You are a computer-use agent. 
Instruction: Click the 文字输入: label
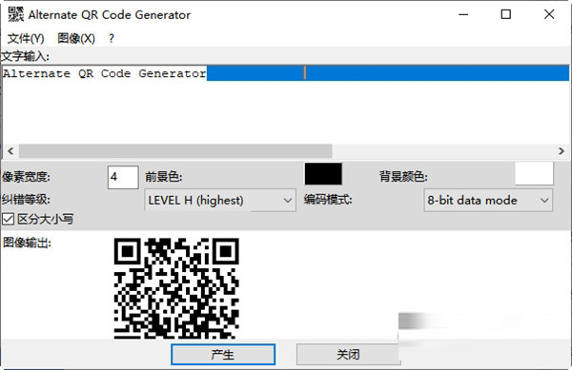[x=25, y=57]
